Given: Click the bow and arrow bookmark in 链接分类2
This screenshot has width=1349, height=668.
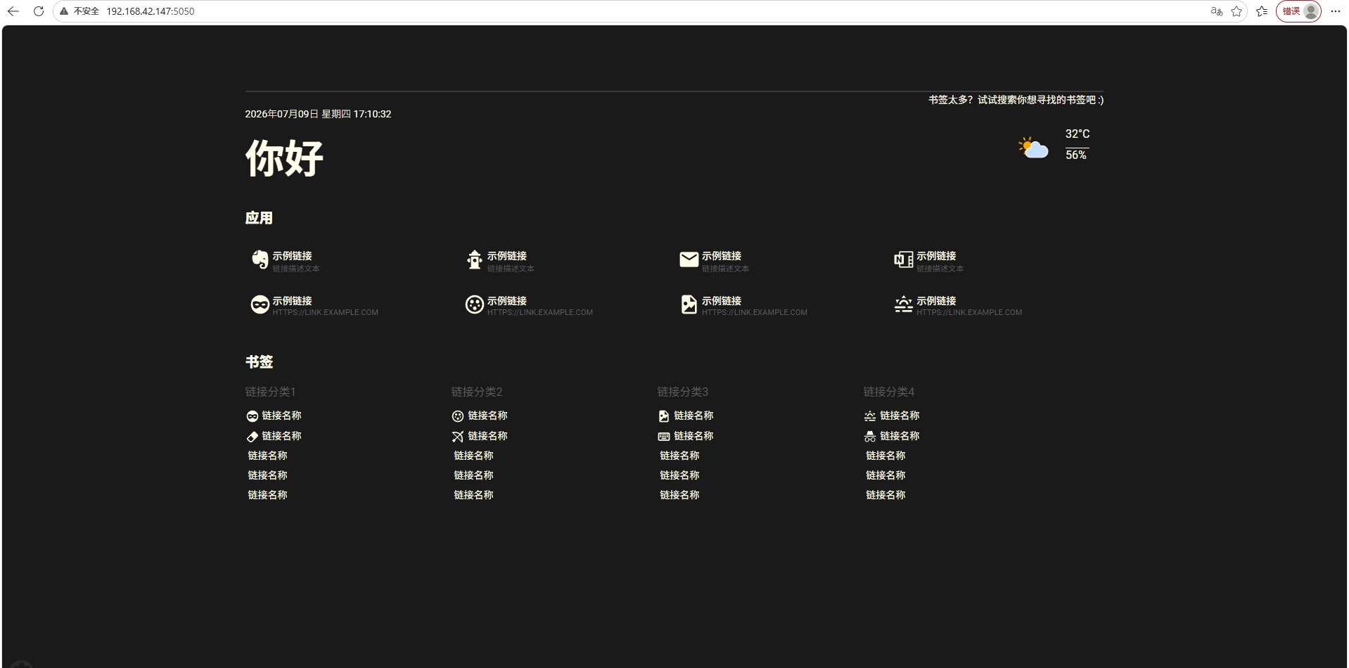Looking at the screenshot, I should (480, 436).
